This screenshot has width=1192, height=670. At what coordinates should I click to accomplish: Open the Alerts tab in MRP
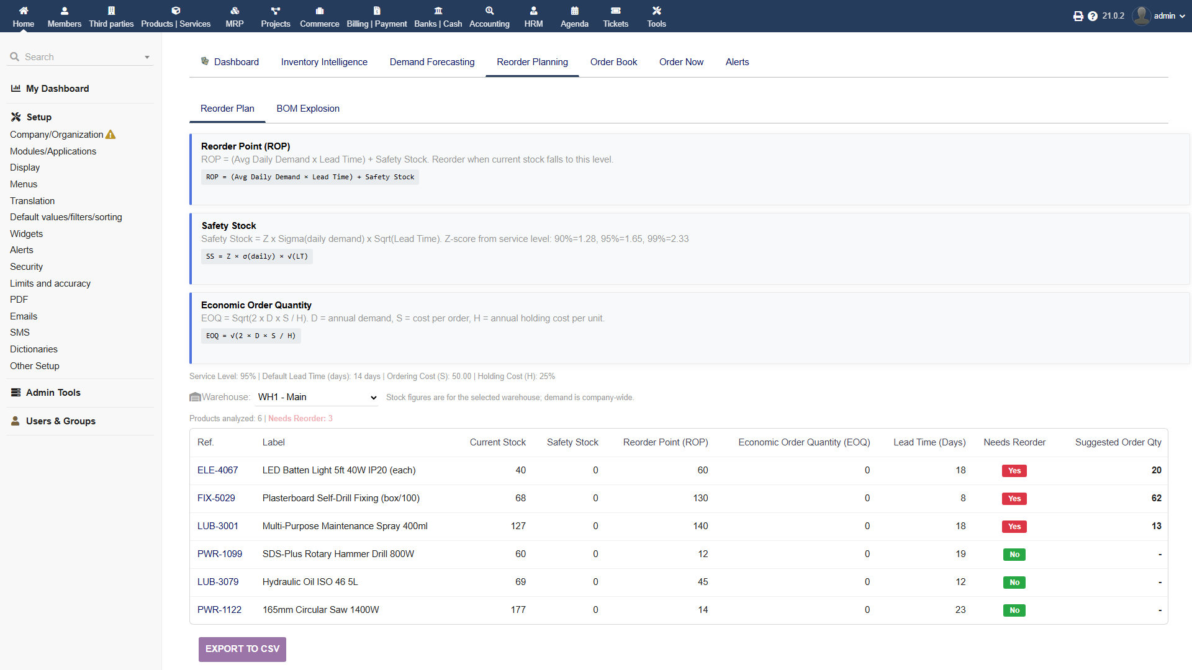click(737, 62)
